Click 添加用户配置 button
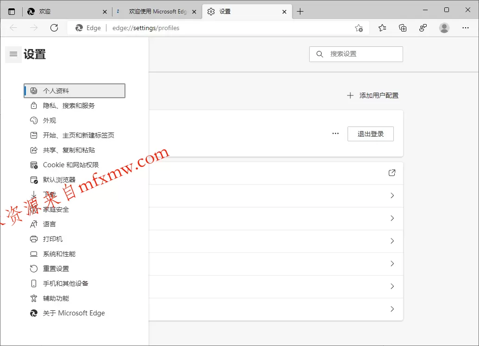479x346 pixels. 373,96
